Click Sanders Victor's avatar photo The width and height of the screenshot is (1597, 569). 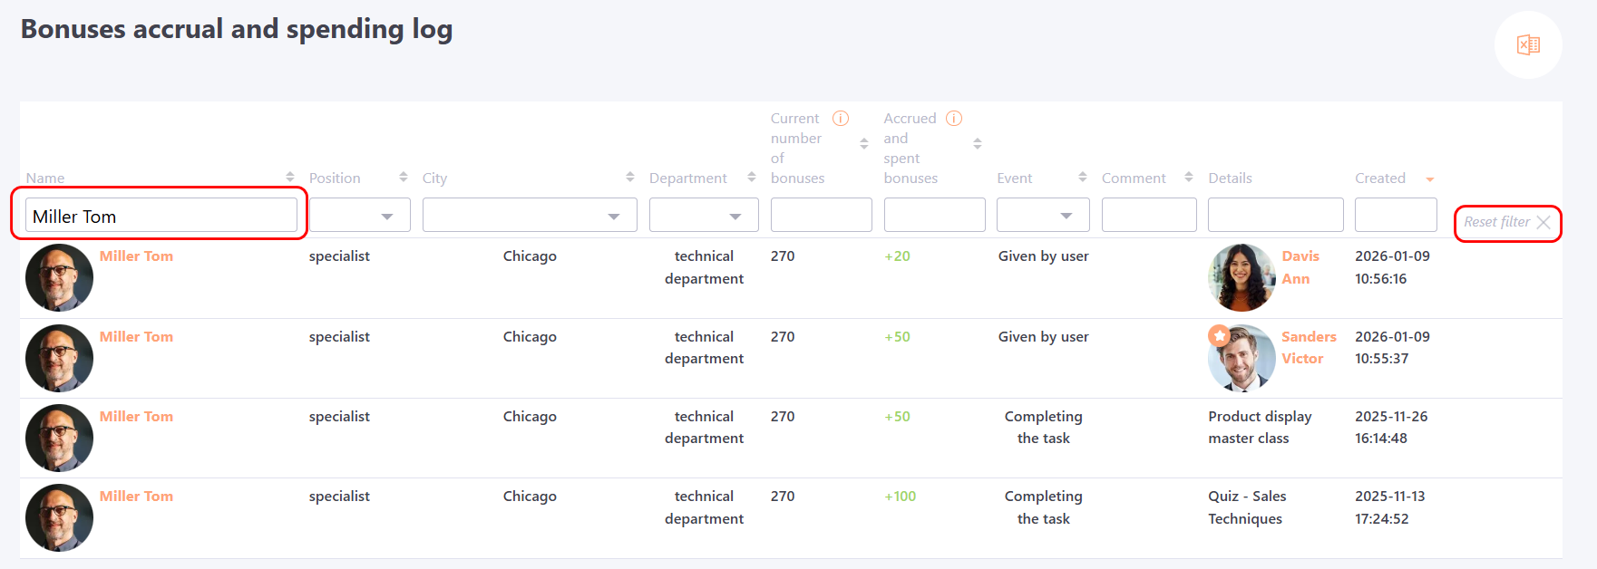click(1242, 358)
